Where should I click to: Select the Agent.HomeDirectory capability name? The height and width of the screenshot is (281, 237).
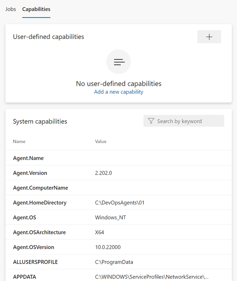tap(39, 203)
